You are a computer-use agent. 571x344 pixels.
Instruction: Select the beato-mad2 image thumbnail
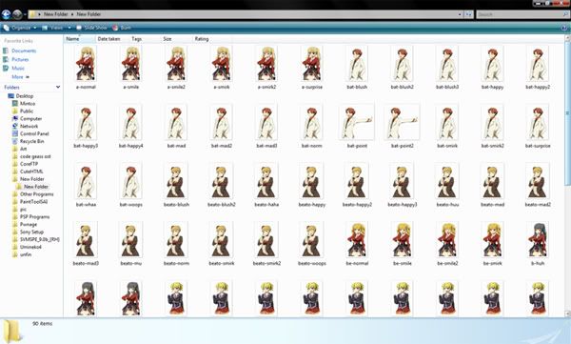click(538, 181)
